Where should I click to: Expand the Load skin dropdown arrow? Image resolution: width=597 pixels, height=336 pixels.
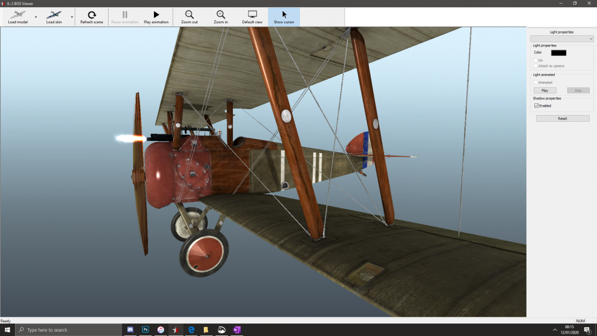(x=72, y=17)
